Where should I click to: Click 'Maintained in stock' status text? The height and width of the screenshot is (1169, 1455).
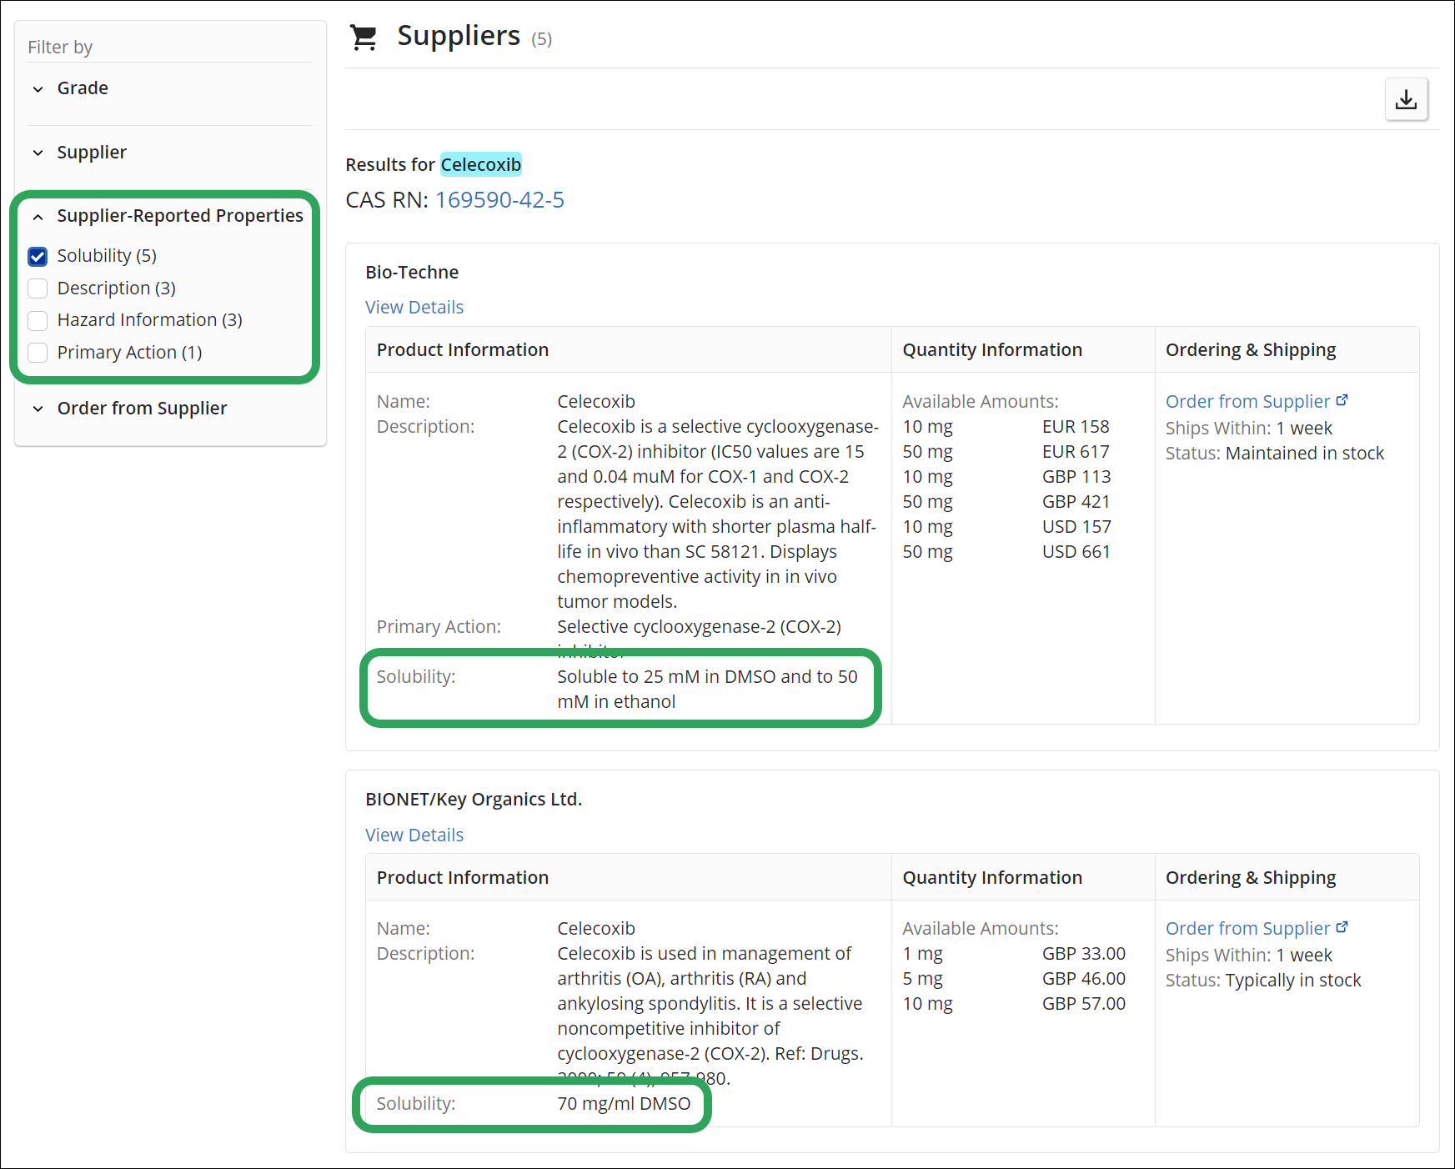(x=1305, y=454)
